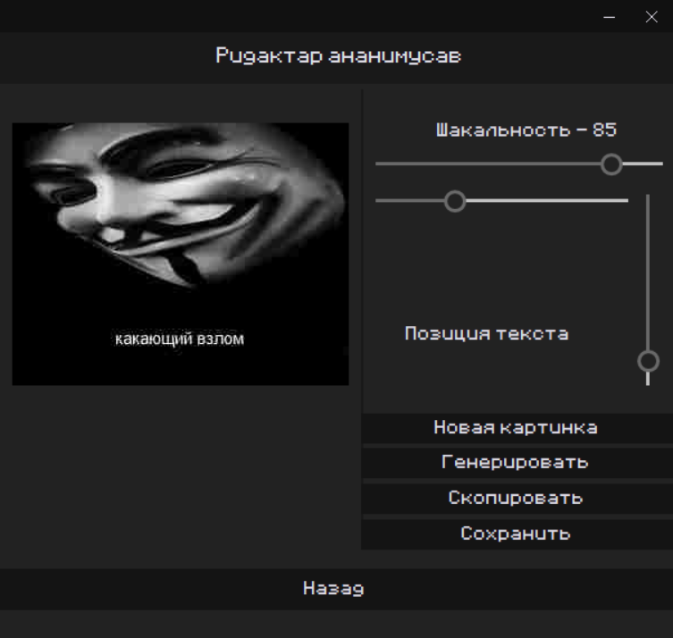The height and width of the screenshot is (638, 673).
Task: Minimize the window
Action: [609, 17]
